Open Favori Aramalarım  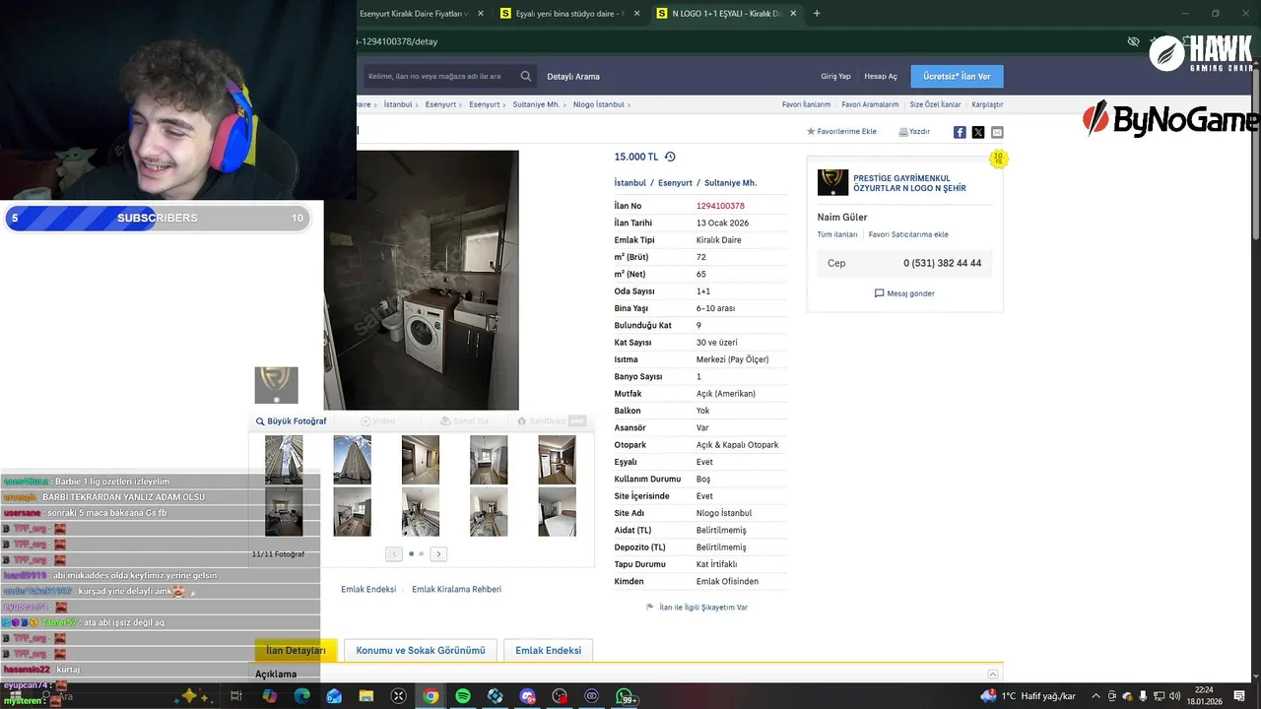(x=870, y=104)
